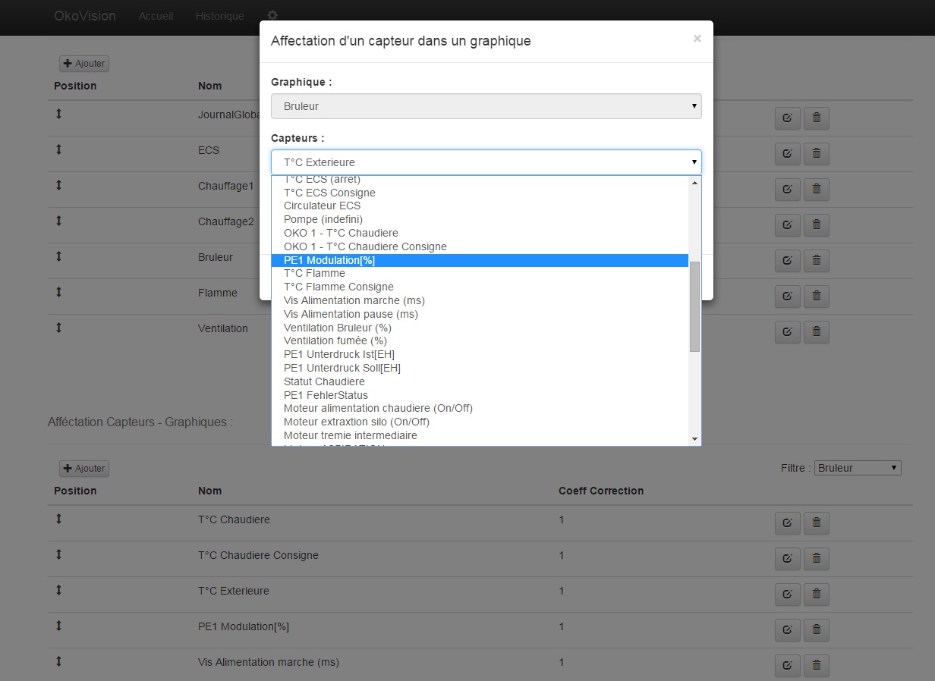Delete the T°C Exterieure sensor assignment

(817, 595)
